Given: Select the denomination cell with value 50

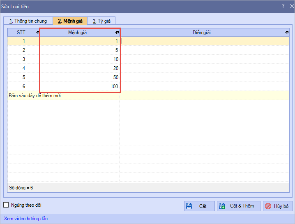Looking at the screenshot, I should tap(80, 77).
